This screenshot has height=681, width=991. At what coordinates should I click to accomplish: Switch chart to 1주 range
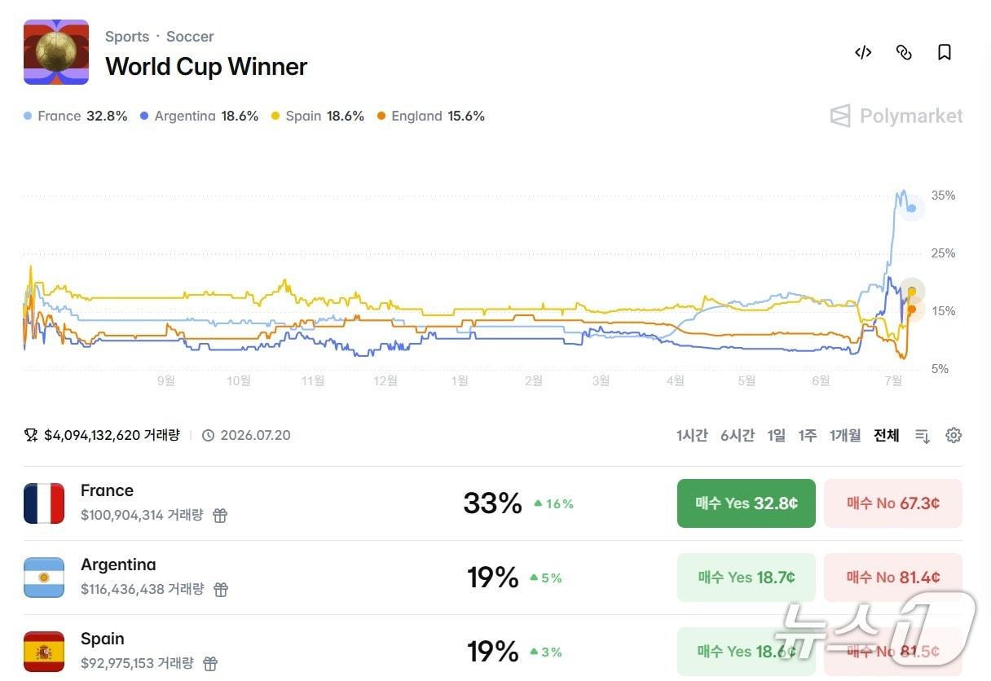(x=808, y=436)
